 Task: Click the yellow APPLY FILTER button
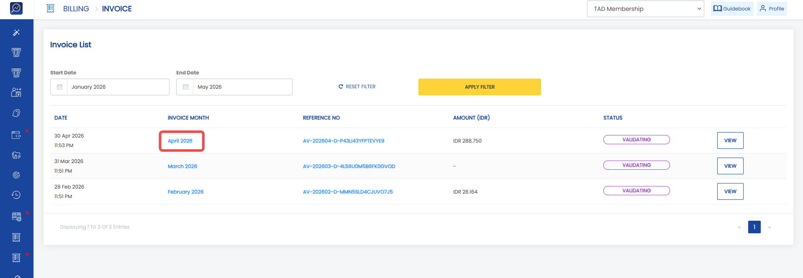tap(480, 87)
